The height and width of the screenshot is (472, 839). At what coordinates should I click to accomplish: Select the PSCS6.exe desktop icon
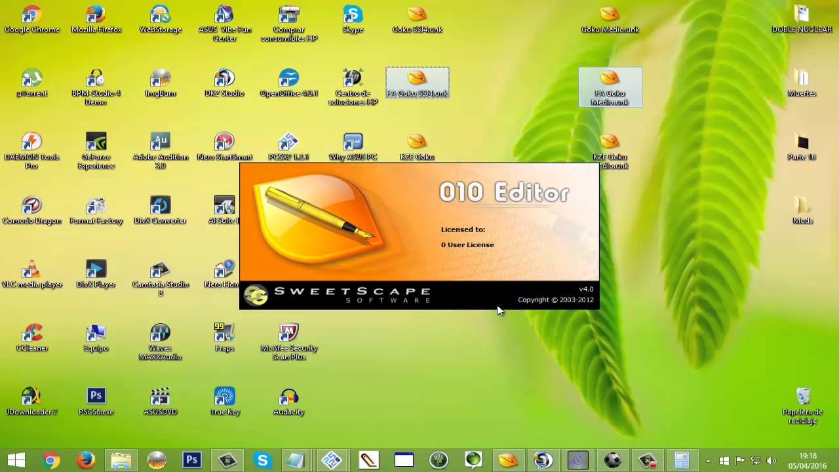pos(96,401)
